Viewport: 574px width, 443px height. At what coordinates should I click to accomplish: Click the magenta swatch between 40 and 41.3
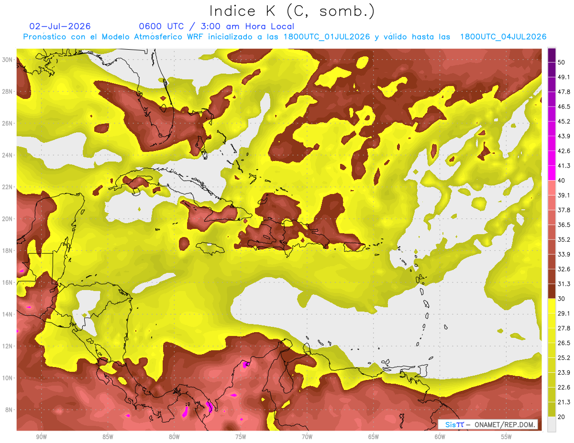552,173
